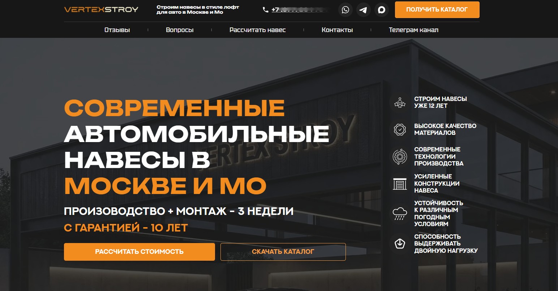Open the WhatsApp chat icon
The height and width of the screenshot is (291, 558).
345,10
